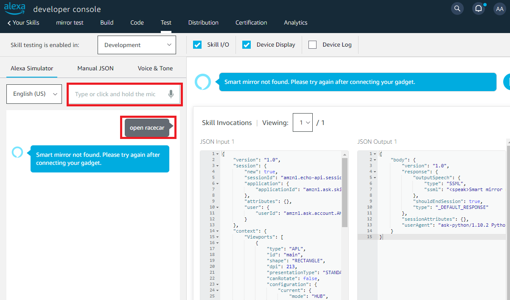This screenshot has width=510, height=300.
Task: Open the Build tab
Action: coord(107,22)
